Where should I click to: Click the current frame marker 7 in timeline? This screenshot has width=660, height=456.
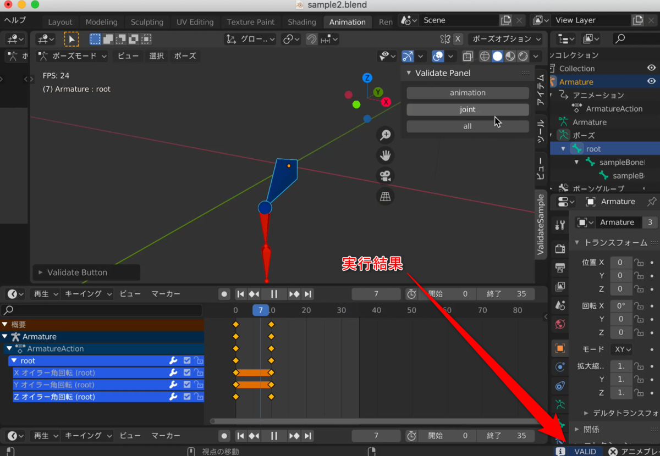coord(261,310)
